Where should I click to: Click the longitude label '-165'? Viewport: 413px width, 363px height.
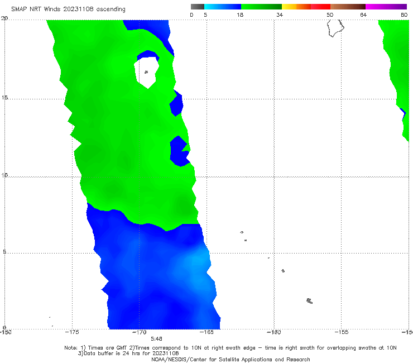click(x=206, y=332)
